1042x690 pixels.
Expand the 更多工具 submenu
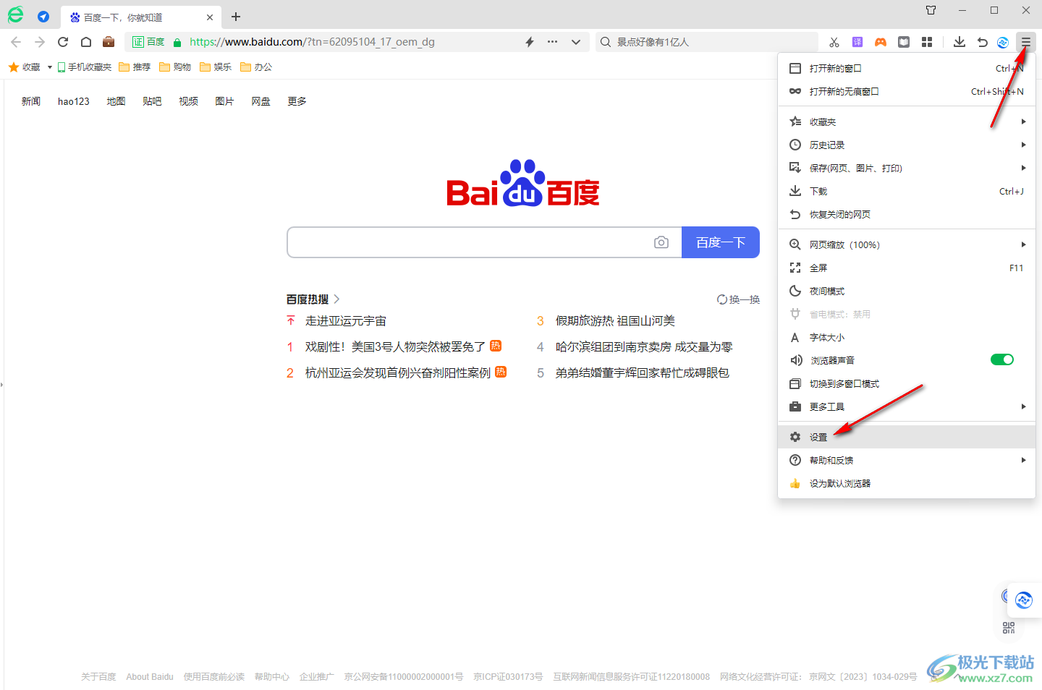[907, 406]
